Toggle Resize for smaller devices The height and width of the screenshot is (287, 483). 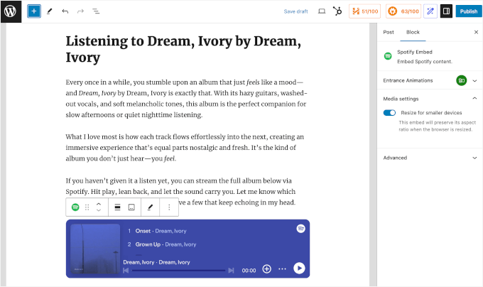[x=389, y=112]
